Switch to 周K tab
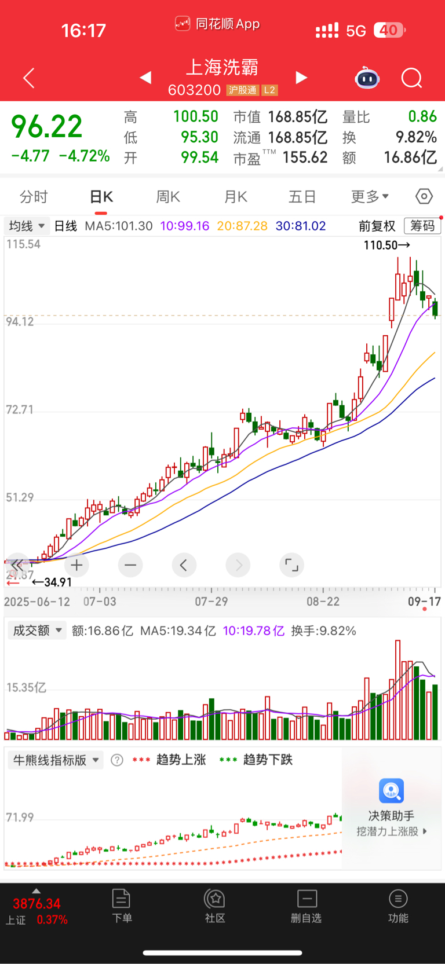Image resolution: width=445 pixels, height=964 pixels. (168, 197)
